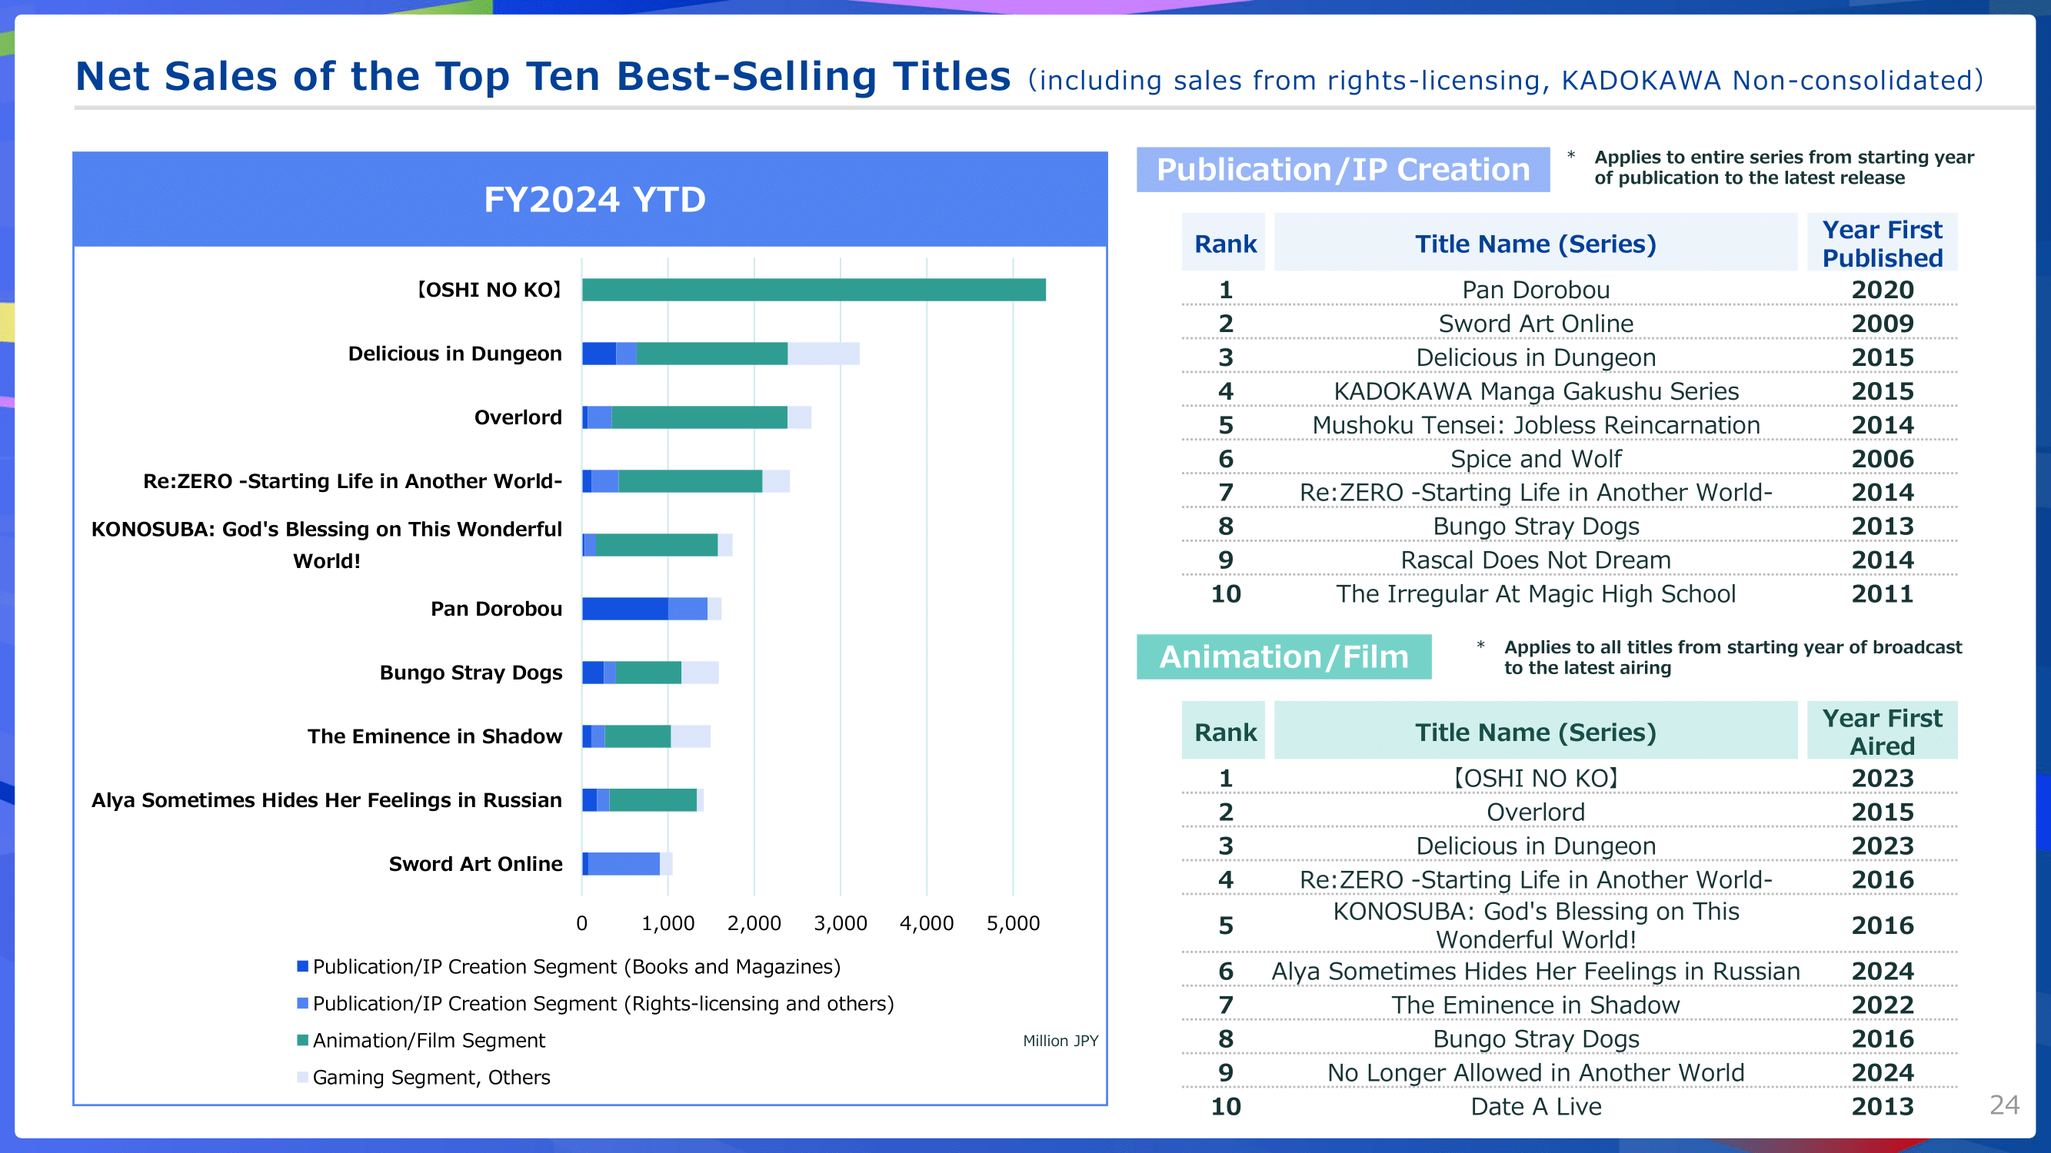Viewport: 2051px width, 1153px height.
Task: Select the OSHI NO KO green bar
Action: click(x=813, y=290)
